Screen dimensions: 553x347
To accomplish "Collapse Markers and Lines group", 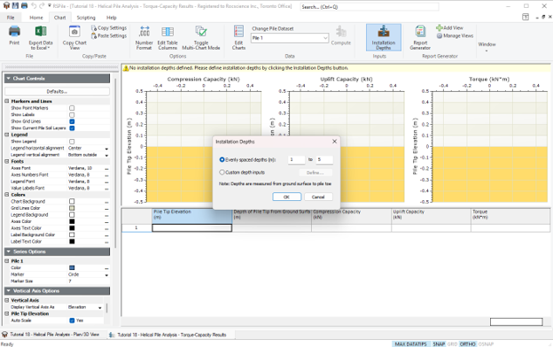I will [7, 101].
